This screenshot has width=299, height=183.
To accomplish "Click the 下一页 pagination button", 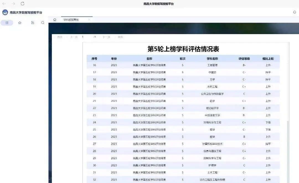I will pos(106,37).
